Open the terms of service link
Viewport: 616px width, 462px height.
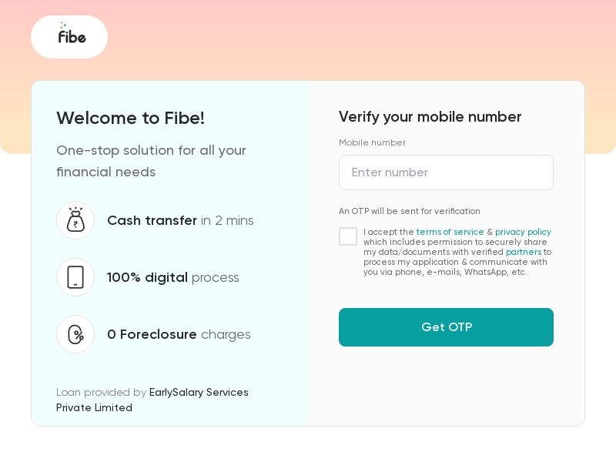click(x=450, y=232)
